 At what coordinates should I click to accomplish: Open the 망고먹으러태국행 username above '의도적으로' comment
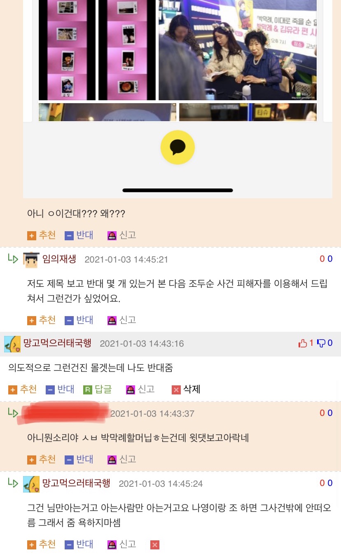pos(57,343)
